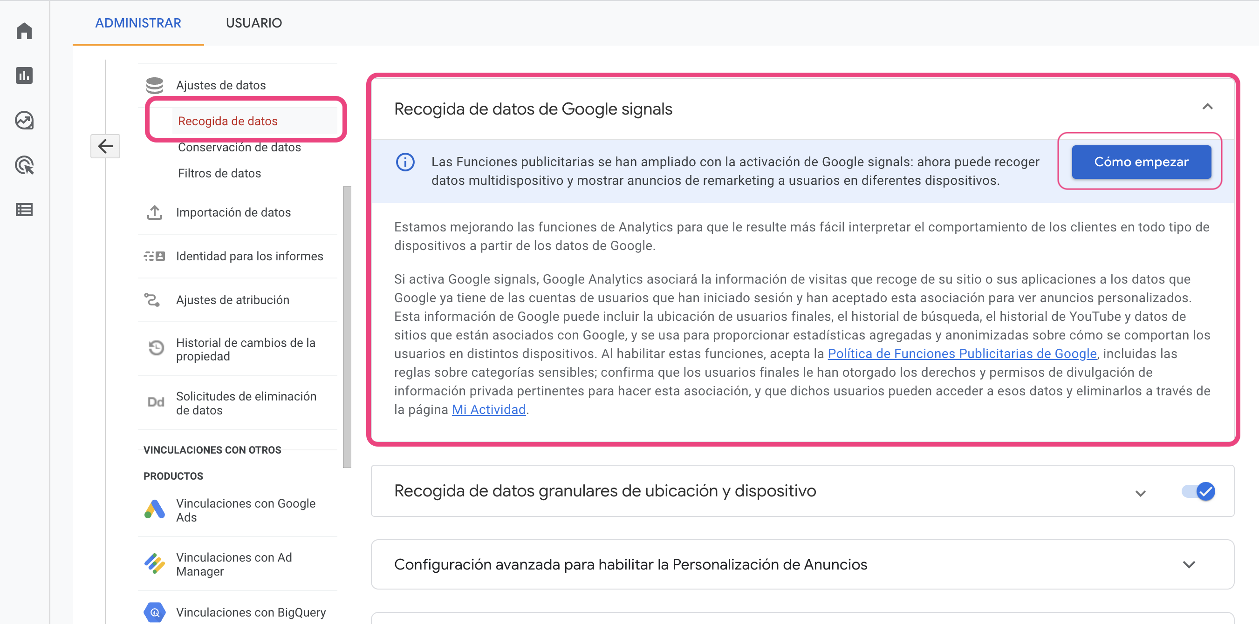Click the Recogida de datos de Google signals heading
The height and width of the screenshot is (624, 1259).
[533, 109]
